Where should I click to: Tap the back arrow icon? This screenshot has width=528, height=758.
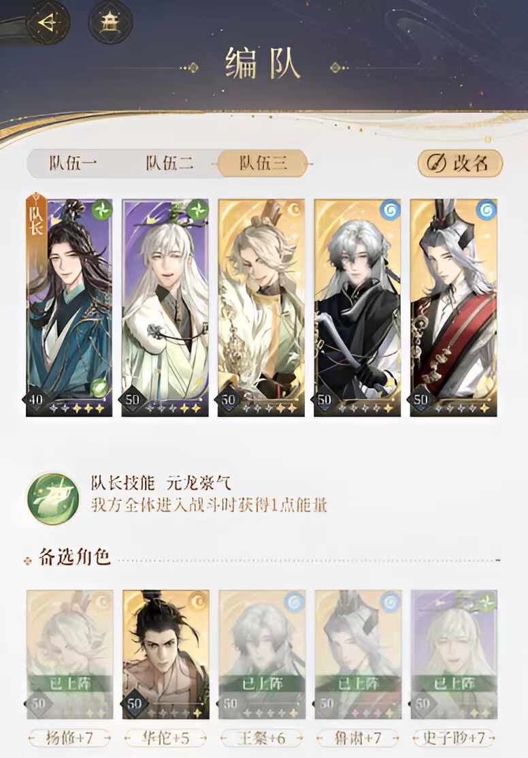coord(48,22)
